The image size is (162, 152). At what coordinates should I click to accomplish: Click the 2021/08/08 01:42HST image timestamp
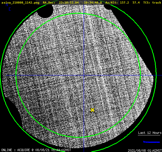145,151
